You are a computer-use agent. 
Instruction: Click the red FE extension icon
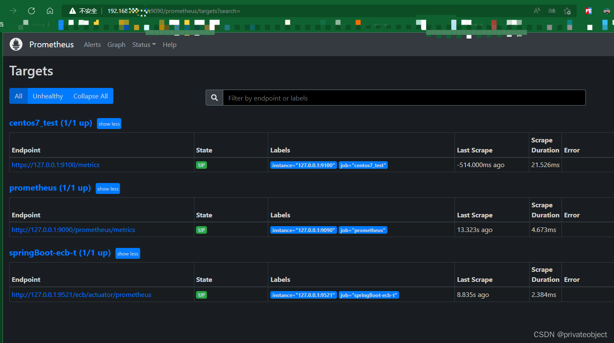(x=588, y=11)
